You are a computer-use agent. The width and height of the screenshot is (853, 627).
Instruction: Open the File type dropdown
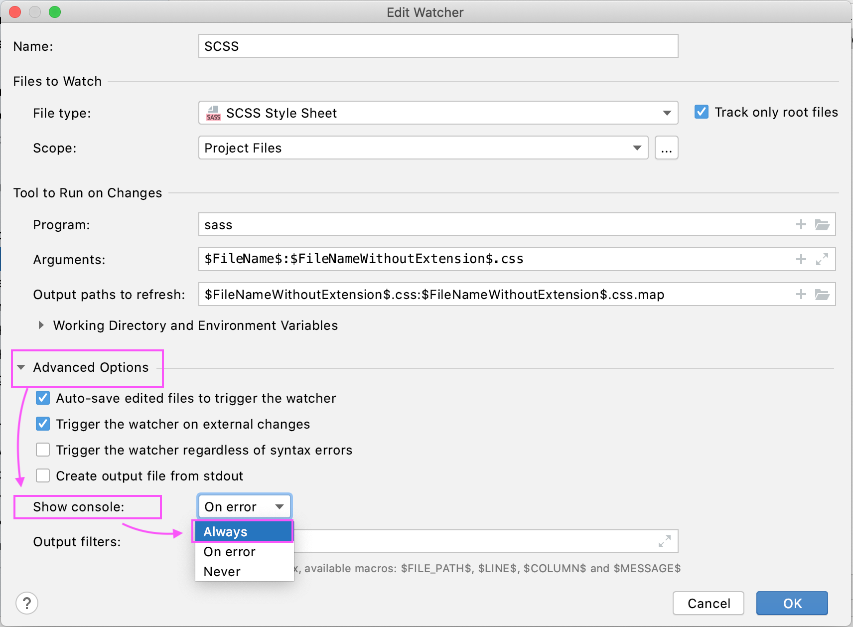click(667, 113)
